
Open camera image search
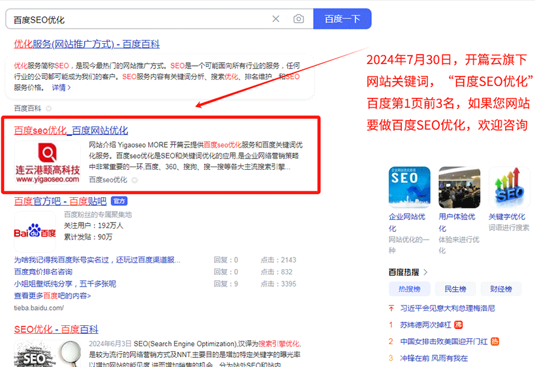coord(299,19)
